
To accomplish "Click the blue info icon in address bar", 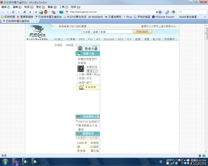I will [160, 12].
